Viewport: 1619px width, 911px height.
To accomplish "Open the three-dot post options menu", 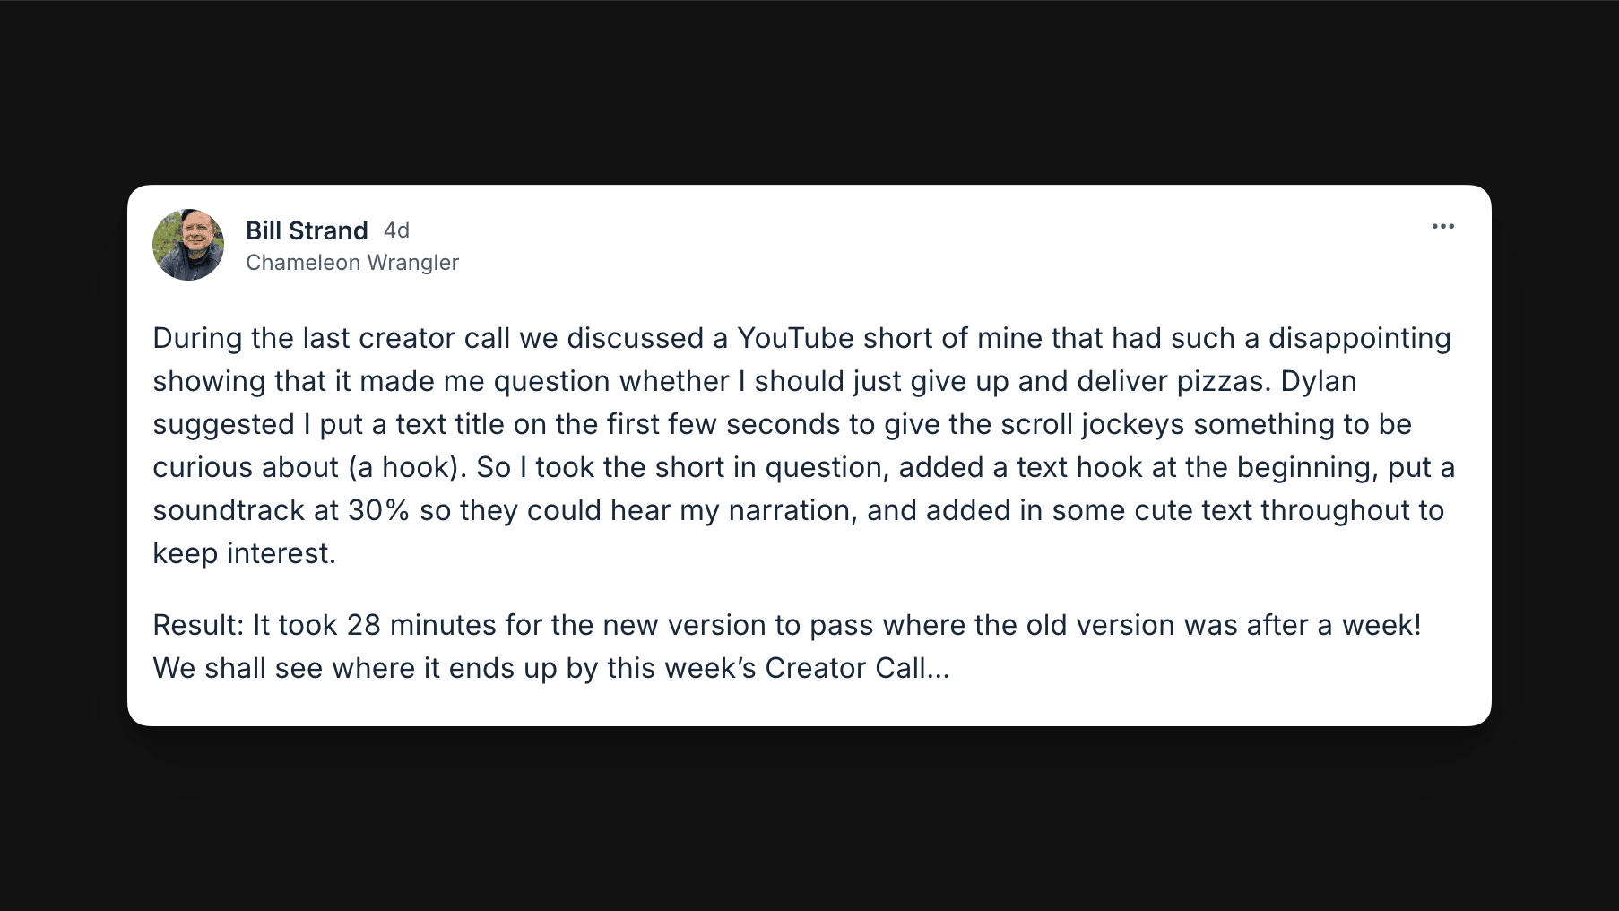I will (x=1442, y=227).
